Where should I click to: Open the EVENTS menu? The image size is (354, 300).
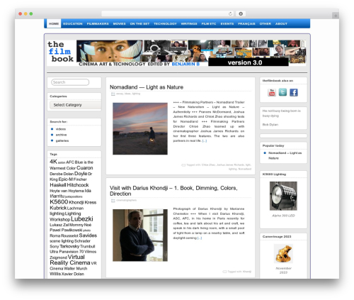(x=227, y=23)
